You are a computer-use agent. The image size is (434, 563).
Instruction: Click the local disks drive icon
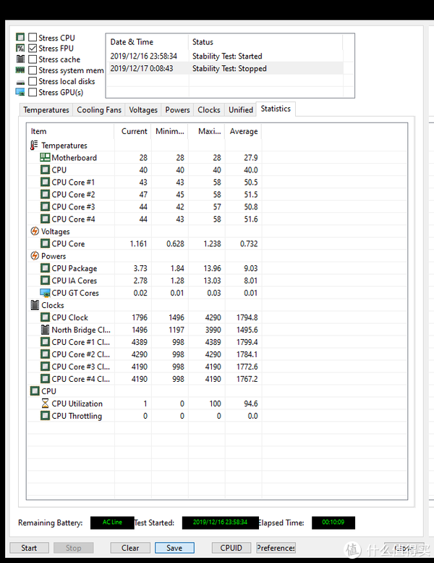tap(20, 82)
